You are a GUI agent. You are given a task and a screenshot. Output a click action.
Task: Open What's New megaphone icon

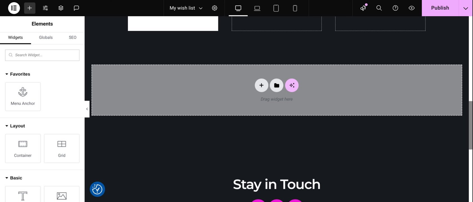point(363,8)
